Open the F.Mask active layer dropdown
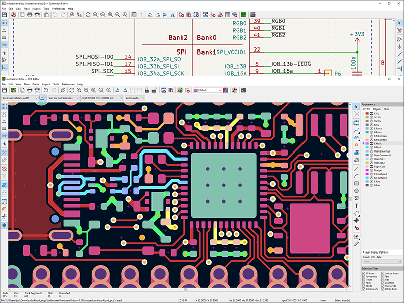404x303 pixels. (x=208, y=90)
